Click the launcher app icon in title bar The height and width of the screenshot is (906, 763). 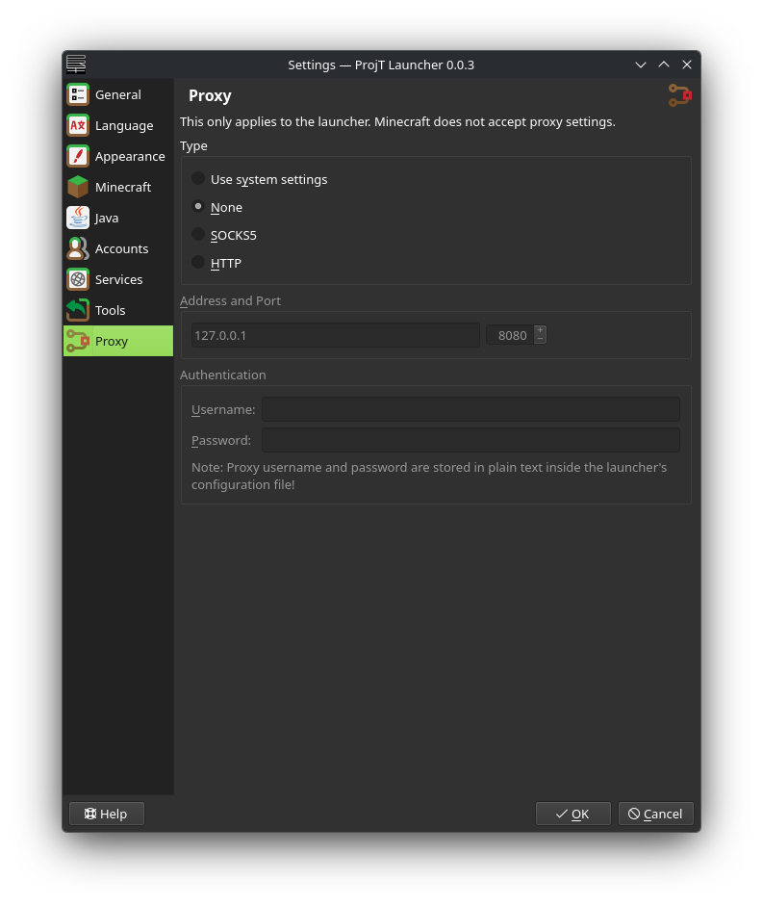pos(76,65)
